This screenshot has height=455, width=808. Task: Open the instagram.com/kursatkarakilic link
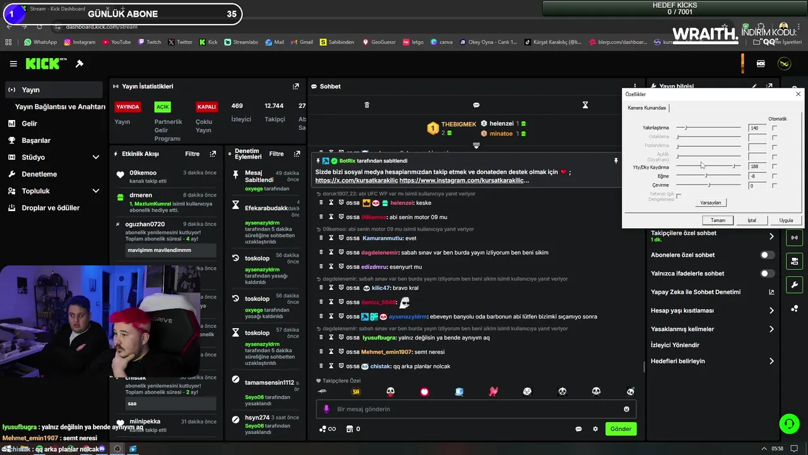pyautogui.click(x=464, y=181)
